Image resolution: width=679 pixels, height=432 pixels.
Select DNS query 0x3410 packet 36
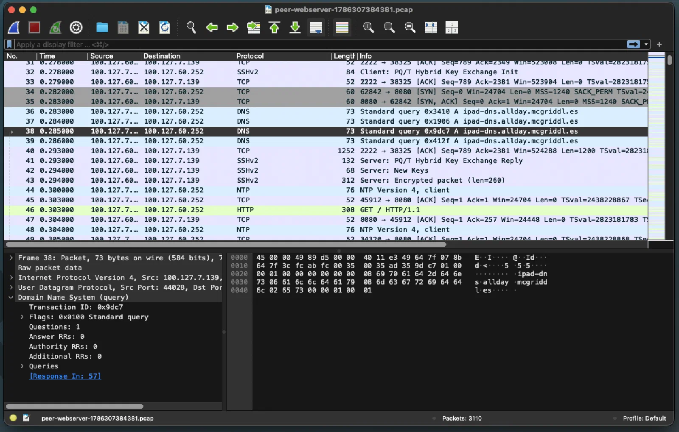[x=326, y=111]
